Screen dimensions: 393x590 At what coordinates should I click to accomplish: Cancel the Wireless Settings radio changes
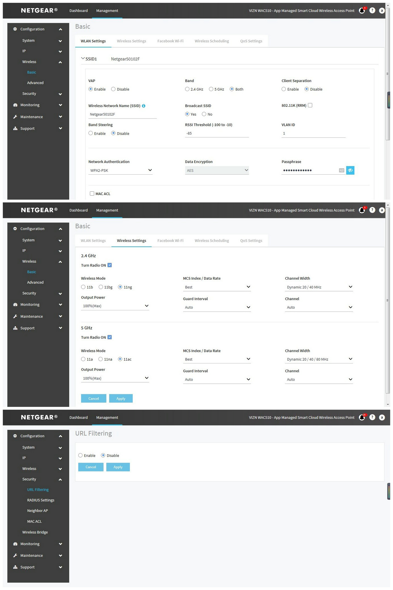tap(94, 399)
